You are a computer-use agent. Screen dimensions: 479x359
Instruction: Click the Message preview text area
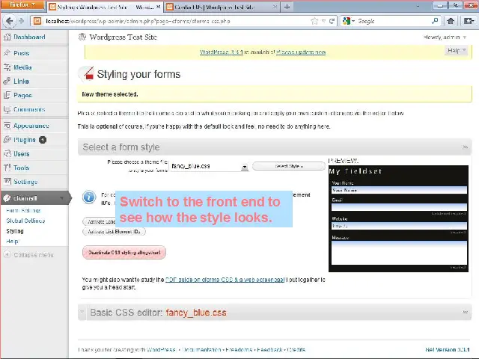pos(399,253)
